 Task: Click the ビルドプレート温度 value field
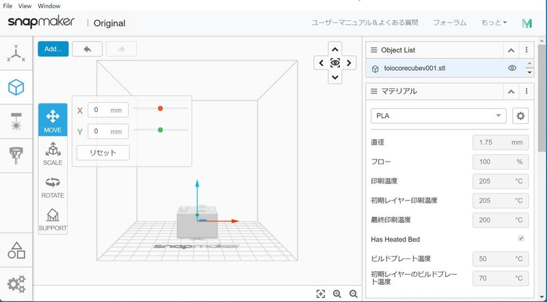coord(501,259)
